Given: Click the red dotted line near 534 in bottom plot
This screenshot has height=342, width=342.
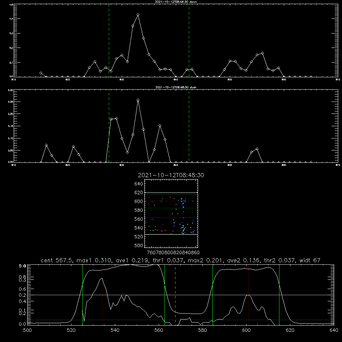Looking at the screenshot, I should pos(102,295).
